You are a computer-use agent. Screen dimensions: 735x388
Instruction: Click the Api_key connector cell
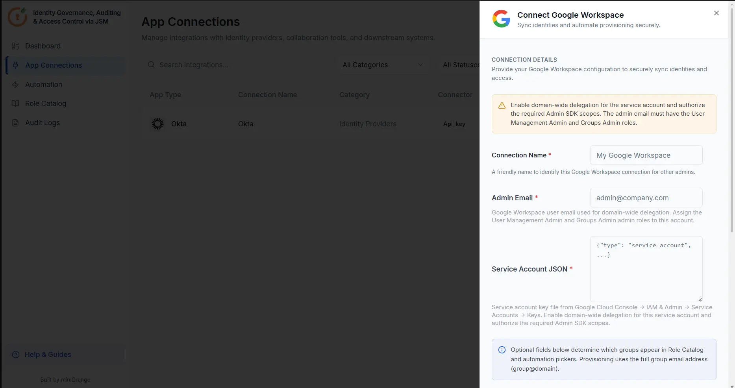tap(454, 124)
